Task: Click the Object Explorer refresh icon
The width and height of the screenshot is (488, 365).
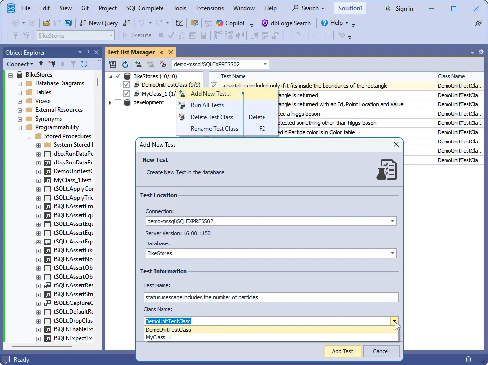Action: click(x=84, y=64)
